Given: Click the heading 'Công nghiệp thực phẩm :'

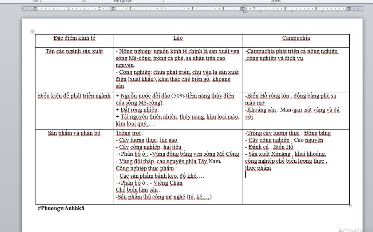Looking at the screenshot, I should (x=146, y=168).
